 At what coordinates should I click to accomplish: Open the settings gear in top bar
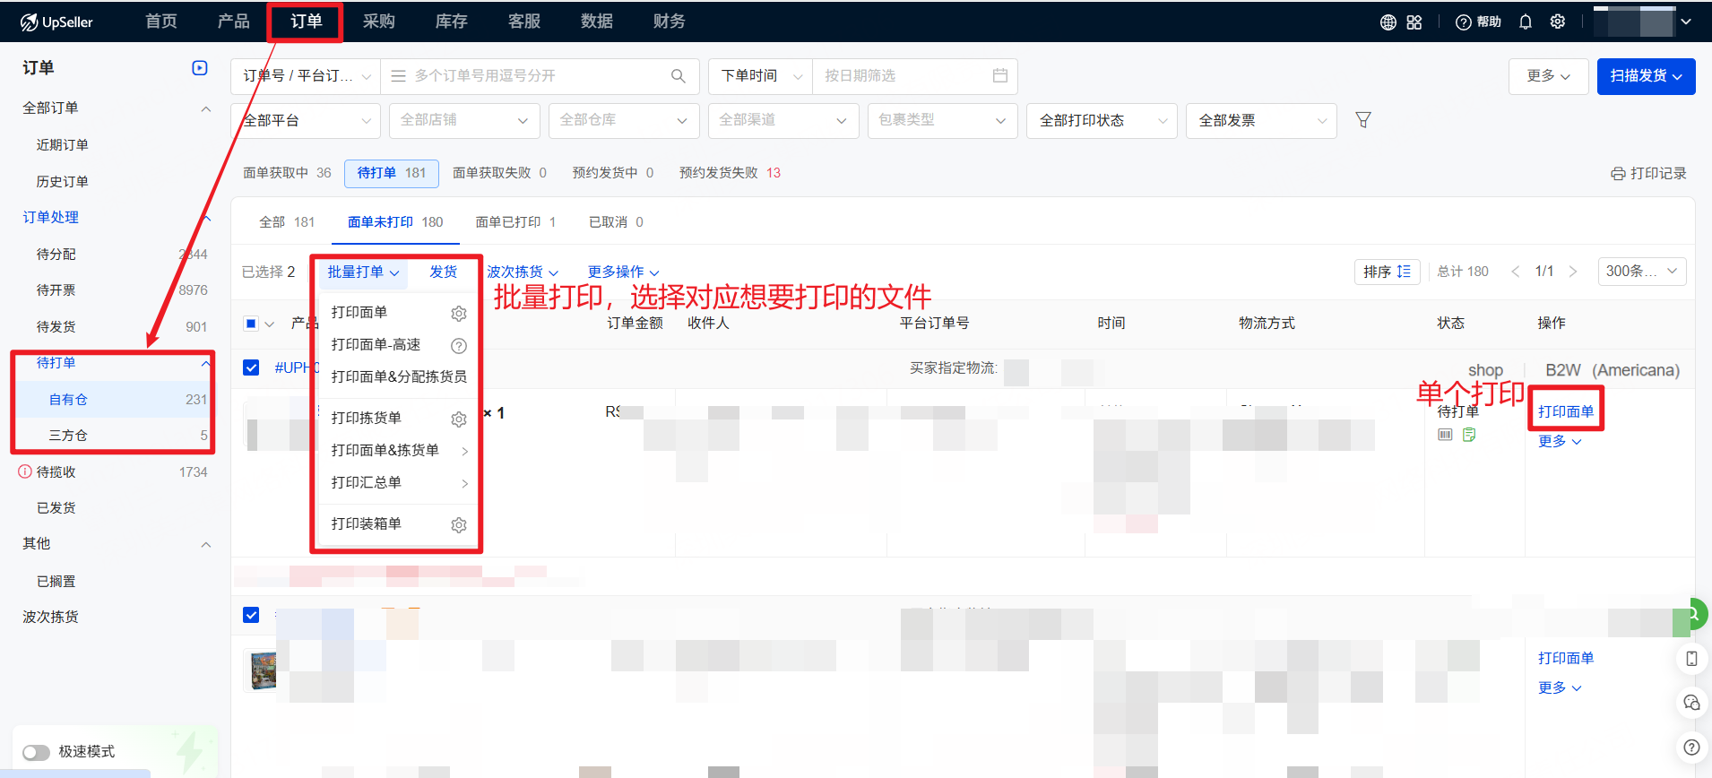(x=1558, y=22)
